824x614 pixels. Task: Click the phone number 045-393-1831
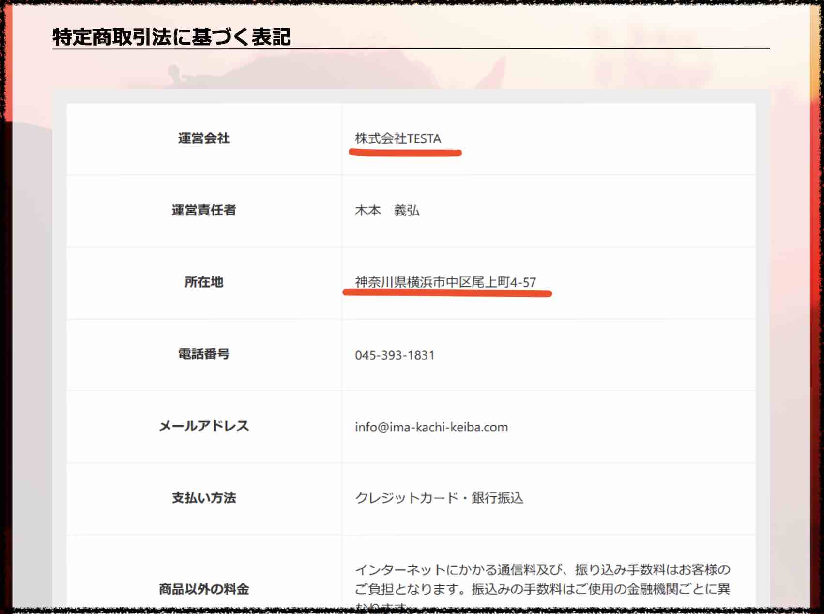[395, 354]
